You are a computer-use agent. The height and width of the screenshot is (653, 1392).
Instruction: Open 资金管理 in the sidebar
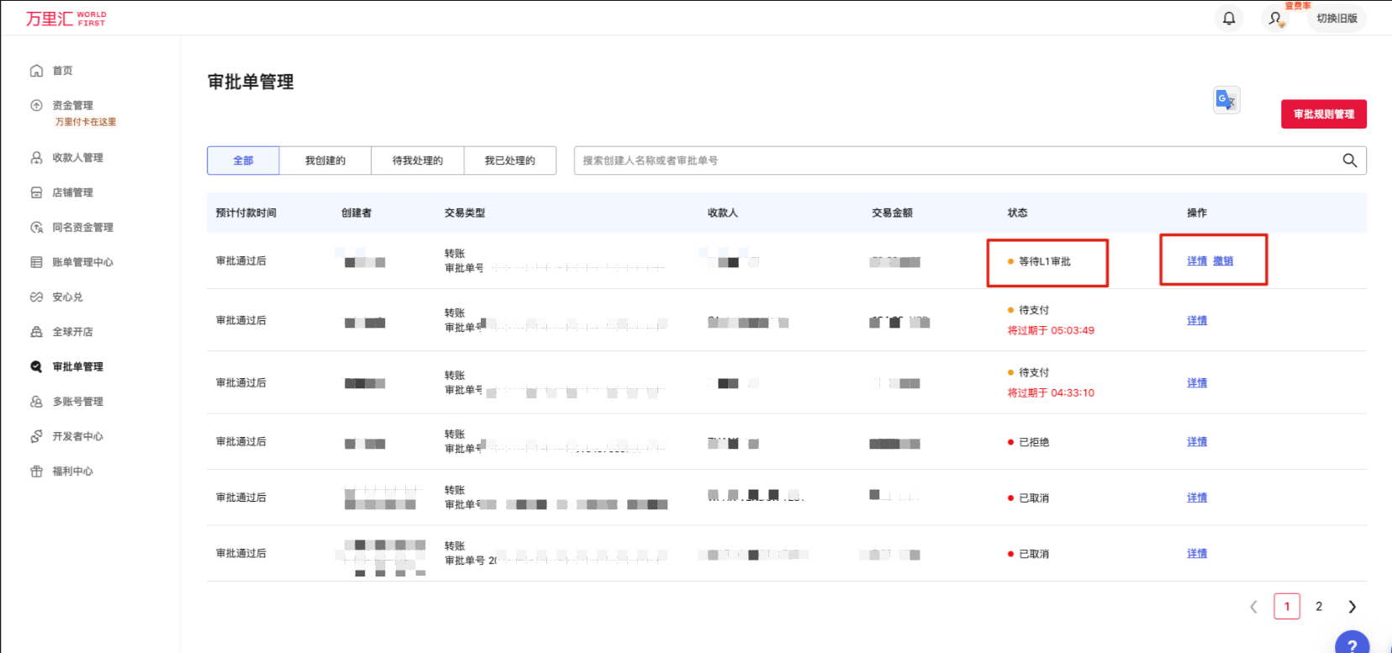[x=72, y=106]
